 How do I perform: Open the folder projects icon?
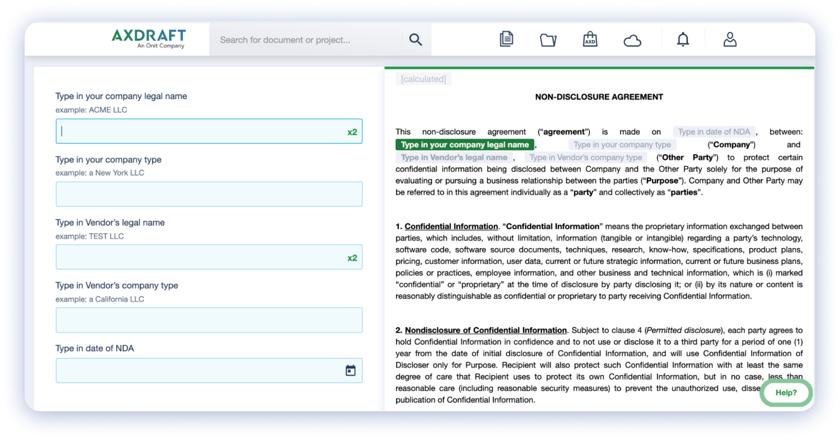point(548,40)
